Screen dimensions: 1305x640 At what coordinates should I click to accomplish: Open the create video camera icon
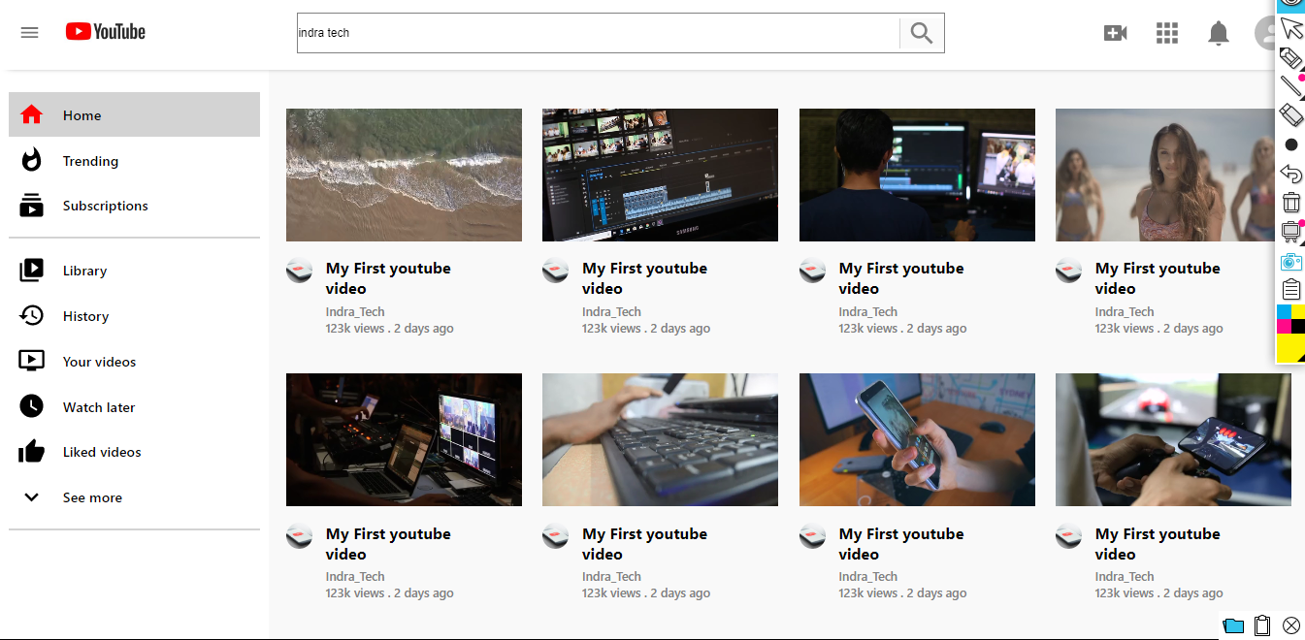(1116, 33)
